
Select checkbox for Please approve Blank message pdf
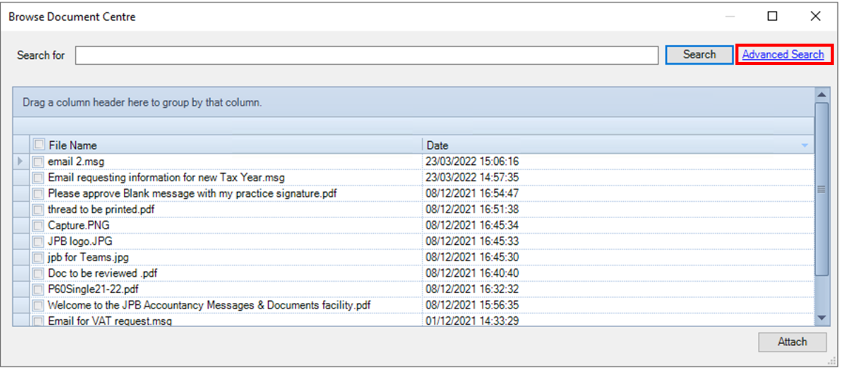point(38,193)
